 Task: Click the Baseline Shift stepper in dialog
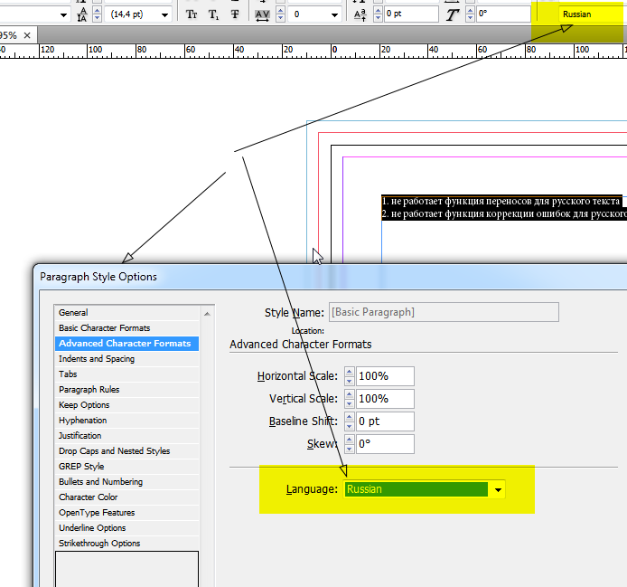coord(349,421)
